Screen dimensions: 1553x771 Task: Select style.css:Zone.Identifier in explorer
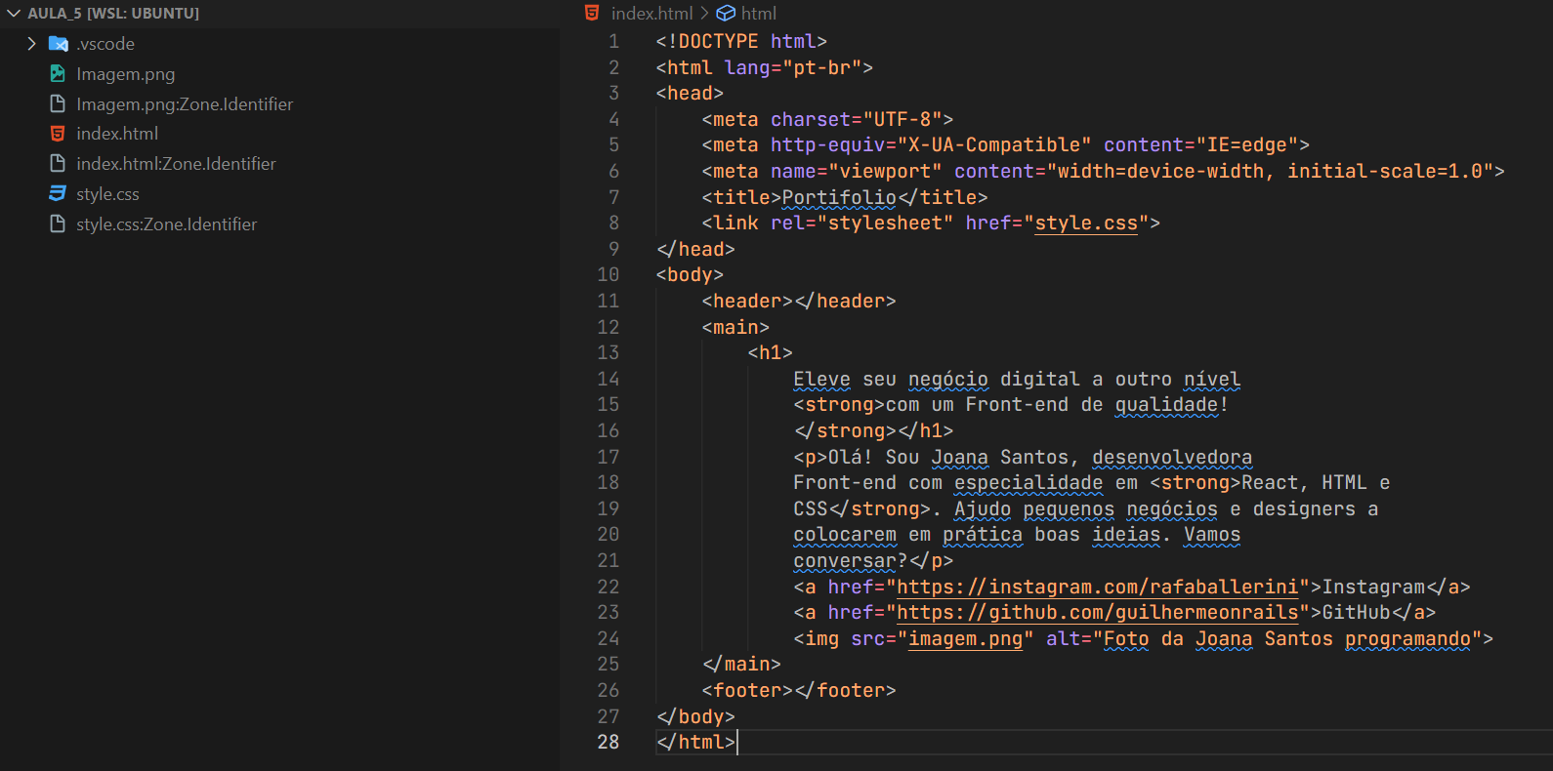tap(167, 224)
